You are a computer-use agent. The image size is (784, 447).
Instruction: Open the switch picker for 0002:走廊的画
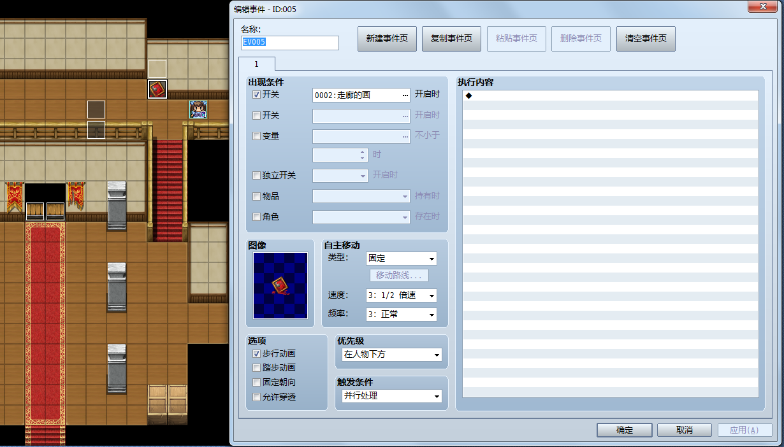pos(405,95)
